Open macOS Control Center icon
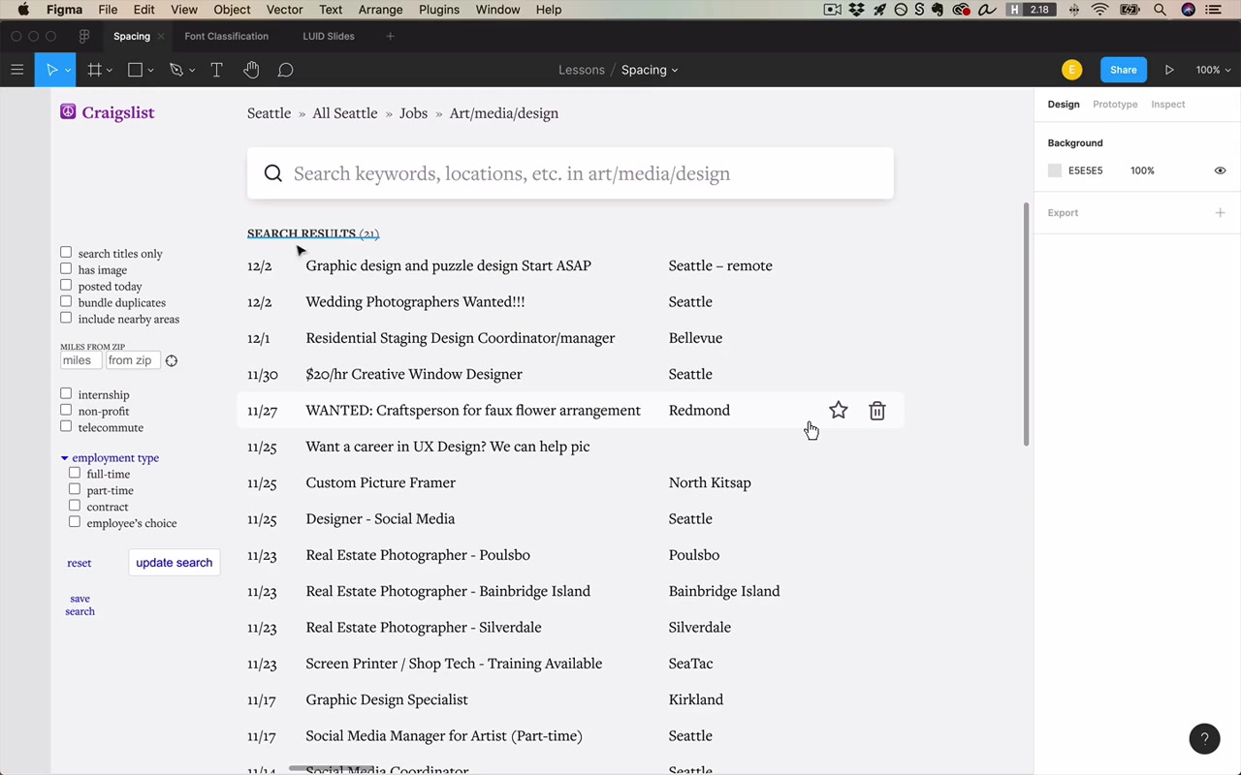 pyautogui.click(x=1214, y=10)
